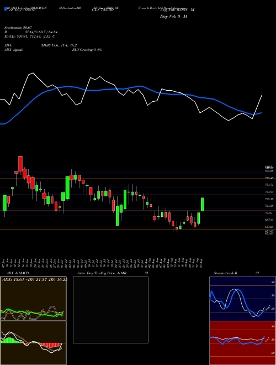Click the tallest red candlestick in the price chart

[x=20, y=164]
